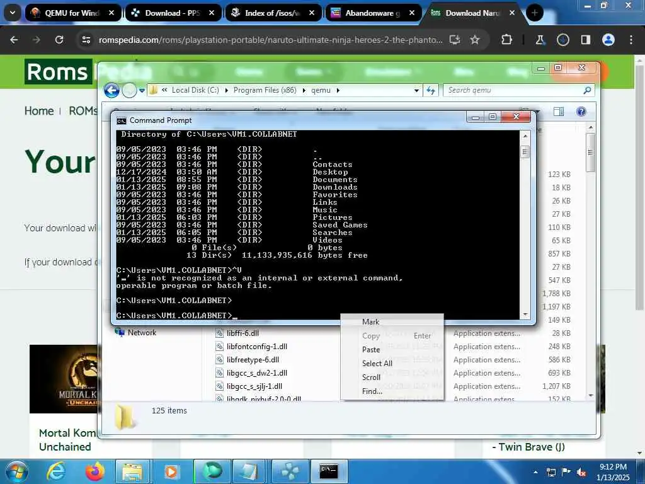Open Explorer recent locations dropdown arrow
Image resolution: width=645 pixels, height=484 pixels.
tap(142, 90)
